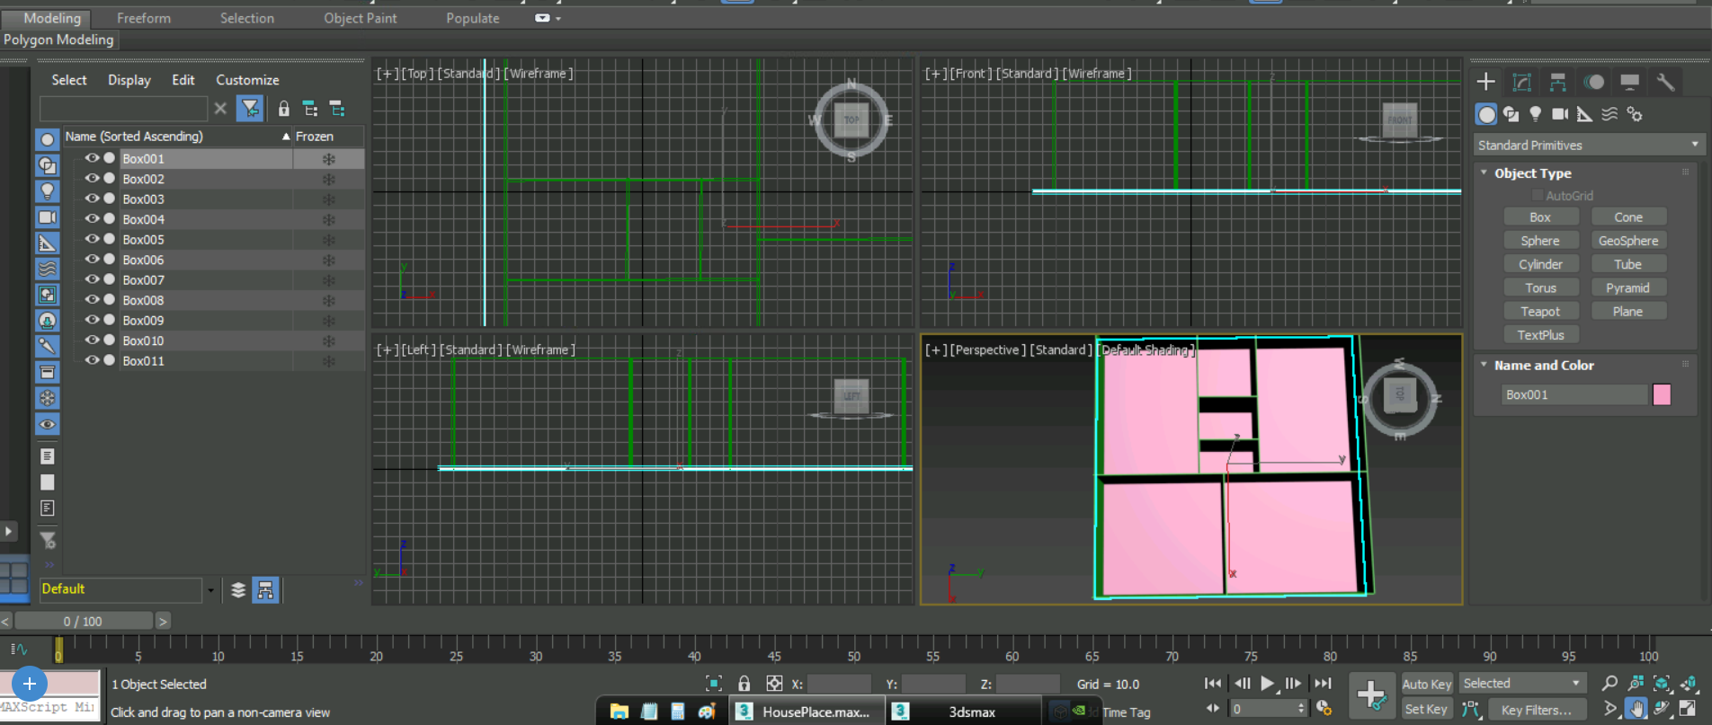Open the Display menu in Scene Explorer
1712x725 pixels.
click(x=129, y=80)
